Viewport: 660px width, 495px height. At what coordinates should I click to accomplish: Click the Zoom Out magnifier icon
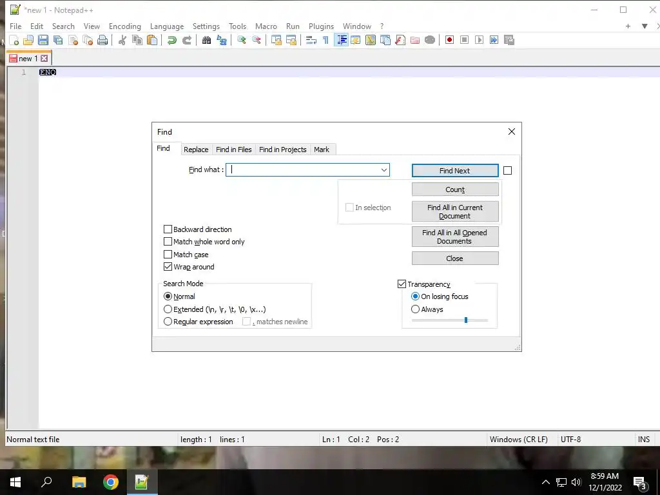coord(256,40)
